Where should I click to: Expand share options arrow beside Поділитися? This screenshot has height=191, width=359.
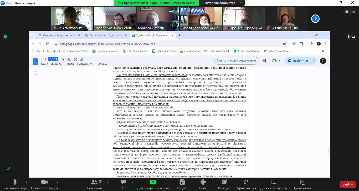pos(313,61)
